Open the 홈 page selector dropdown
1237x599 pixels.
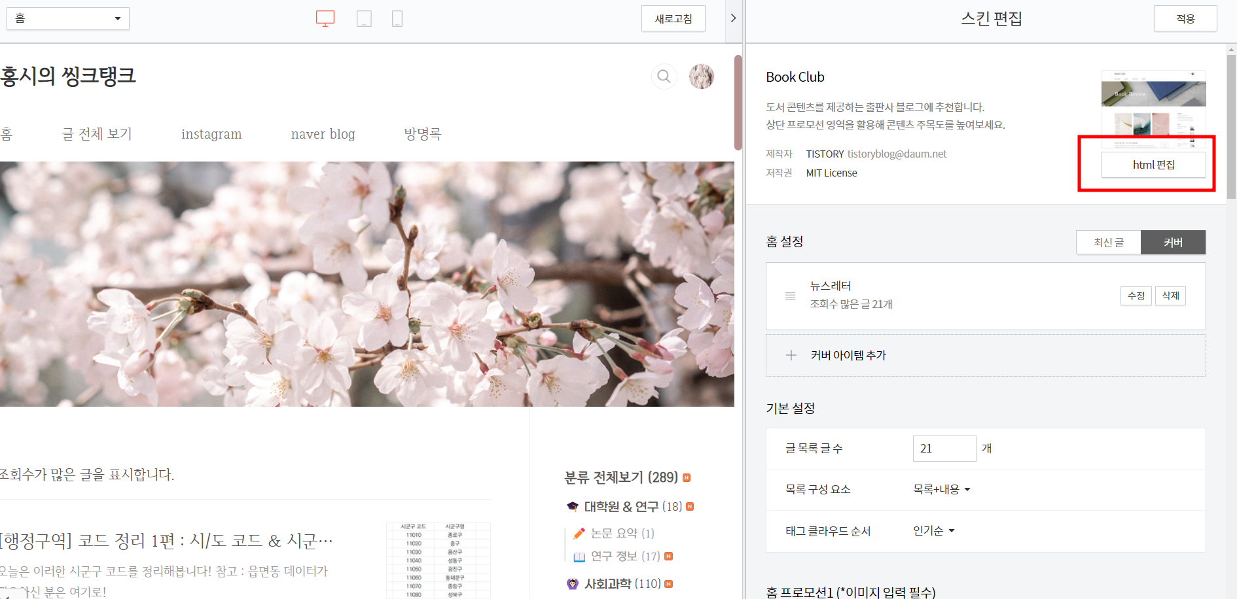point(68,18)
